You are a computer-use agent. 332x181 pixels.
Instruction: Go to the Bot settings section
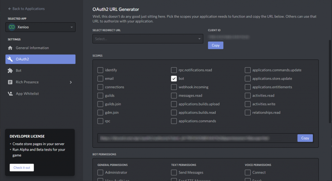pyautogui.click(x=19, y=70)
